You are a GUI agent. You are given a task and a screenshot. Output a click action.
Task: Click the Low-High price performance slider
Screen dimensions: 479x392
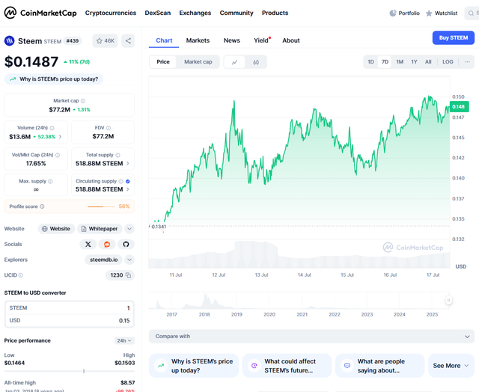coord(70,371)
